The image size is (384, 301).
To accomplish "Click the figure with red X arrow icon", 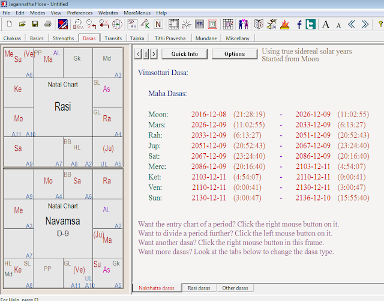I will click(104, 24).
